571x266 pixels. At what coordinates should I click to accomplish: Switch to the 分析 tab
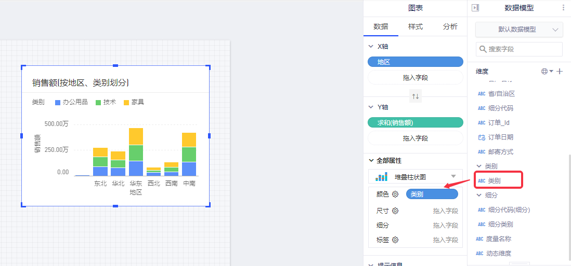pyautogui.click(x=450, y=27)
